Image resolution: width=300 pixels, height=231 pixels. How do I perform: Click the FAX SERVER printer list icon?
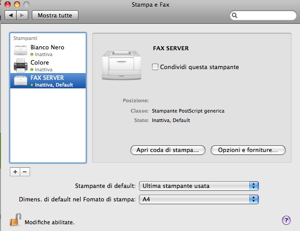21,81
